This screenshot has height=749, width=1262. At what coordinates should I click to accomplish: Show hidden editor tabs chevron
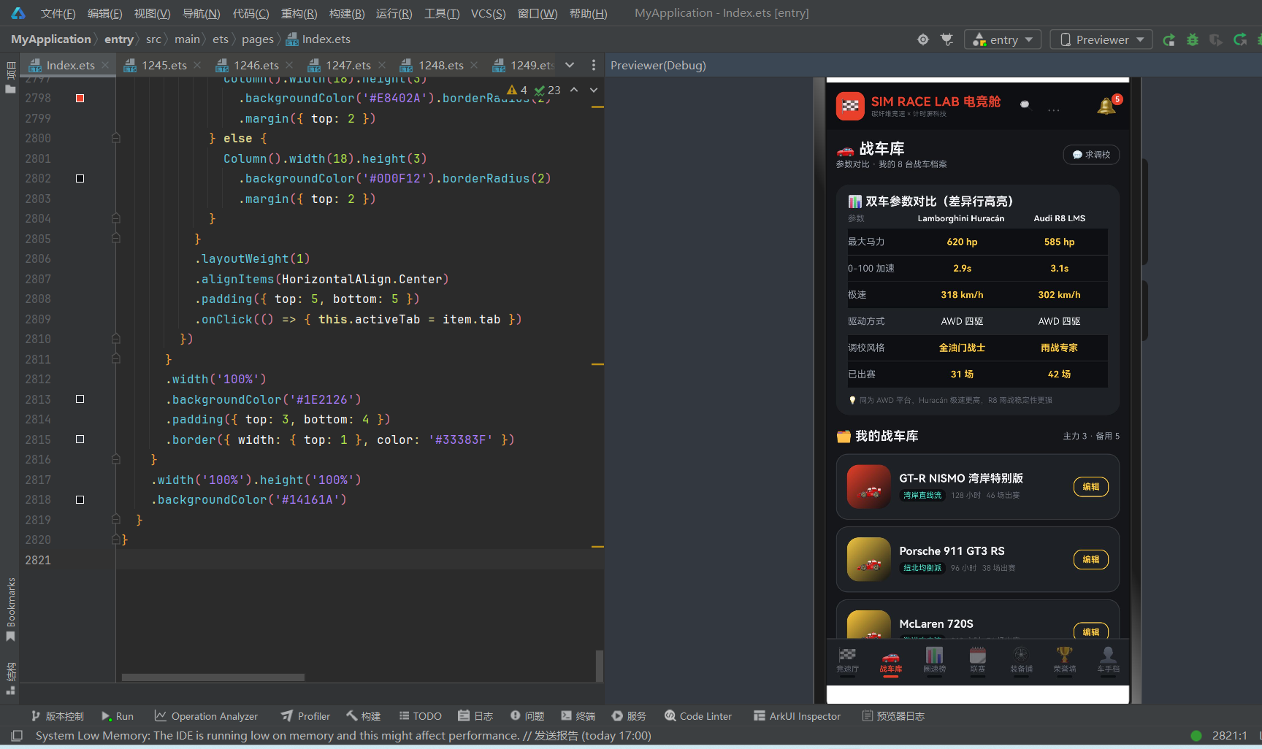point(570,65)
